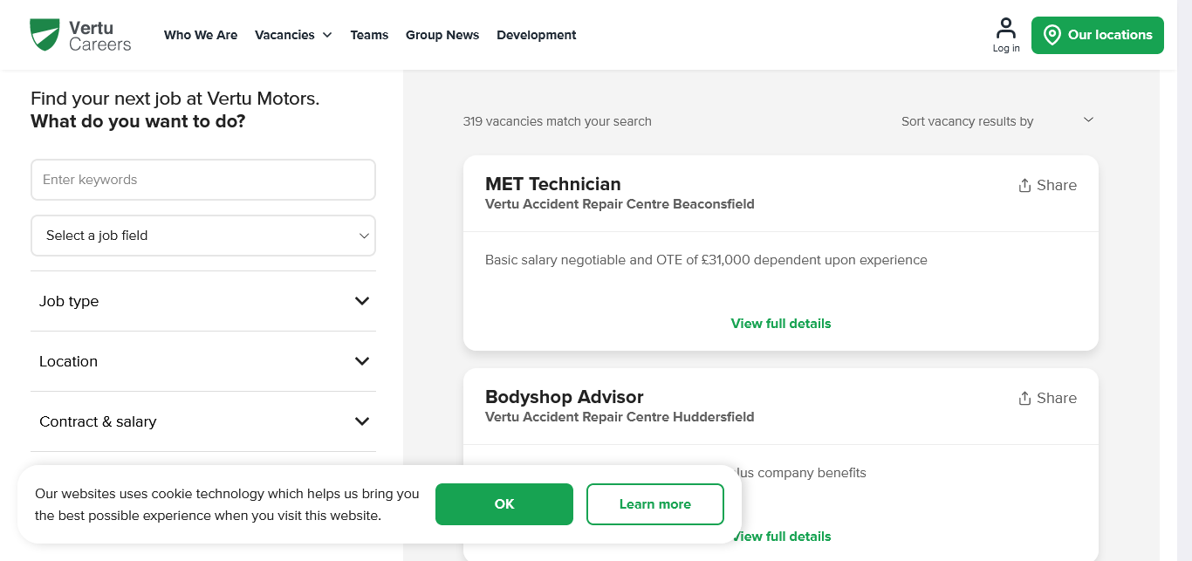Click the Learn more cookie button
Image resolution: width=1192 pixels, height=561 pixels.
tap(654, 504)
